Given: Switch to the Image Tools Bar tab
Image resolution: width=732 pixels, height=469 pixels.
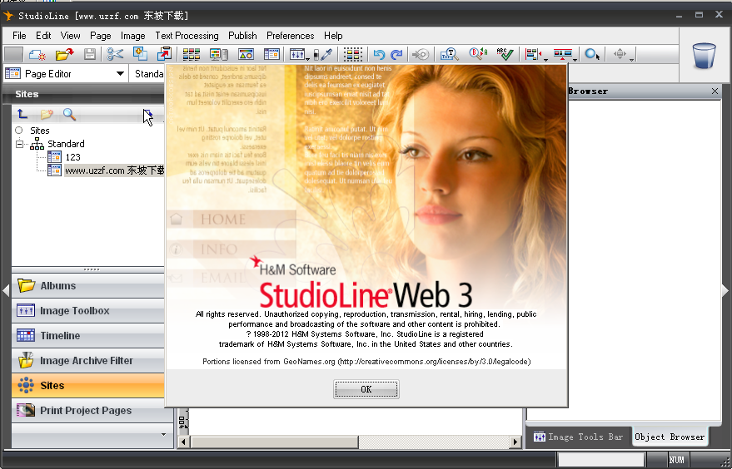Looking at the screenshot, I should (579, 437).
